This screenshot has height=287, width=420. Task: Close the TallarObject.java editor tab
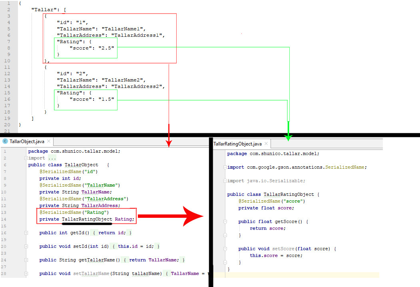click(48, 141)
